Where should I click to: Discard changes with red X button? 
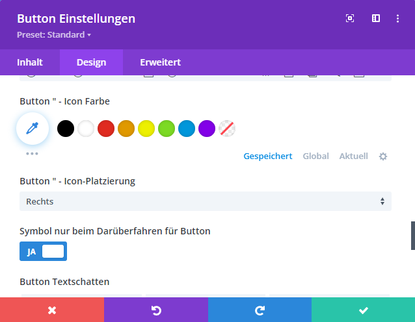point(51,310)
